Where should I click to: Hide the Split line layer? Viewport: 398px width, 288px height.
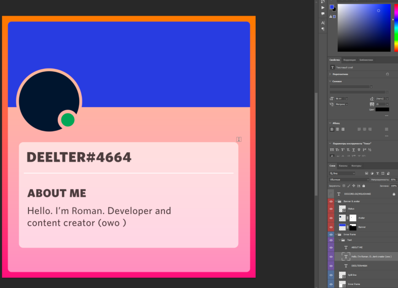point(331,275)
